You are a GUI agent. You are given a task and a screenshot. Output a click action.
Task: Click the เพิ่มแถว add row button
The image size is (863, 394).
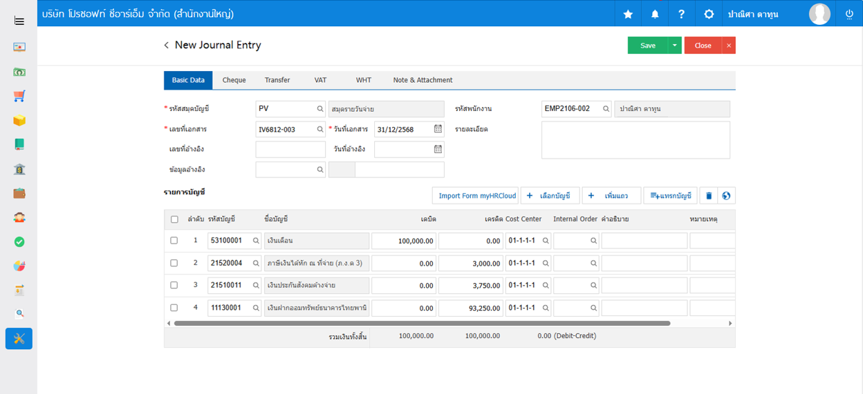coord(611,196)
